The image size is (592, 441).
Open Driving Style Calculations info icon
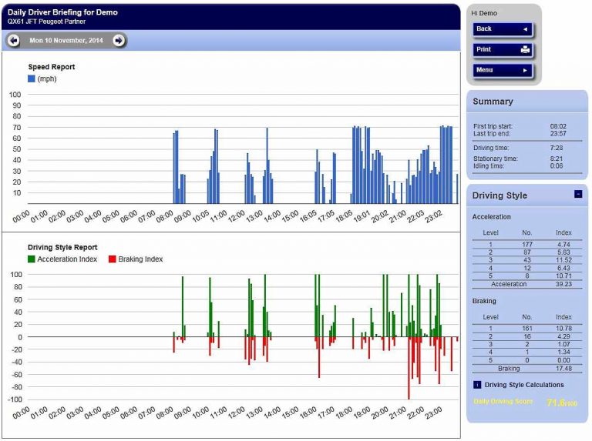click(x=477, y=385)
